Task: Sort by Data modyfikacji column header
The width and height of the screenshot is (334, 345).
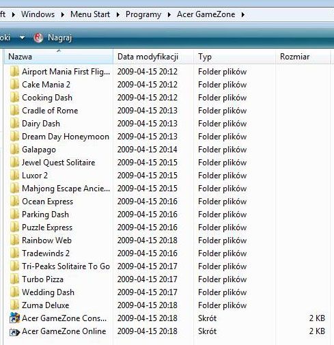Action: 153,56
